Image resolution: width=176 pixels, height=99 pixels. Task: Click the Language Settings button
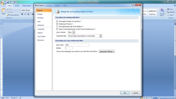pos(107,51)
